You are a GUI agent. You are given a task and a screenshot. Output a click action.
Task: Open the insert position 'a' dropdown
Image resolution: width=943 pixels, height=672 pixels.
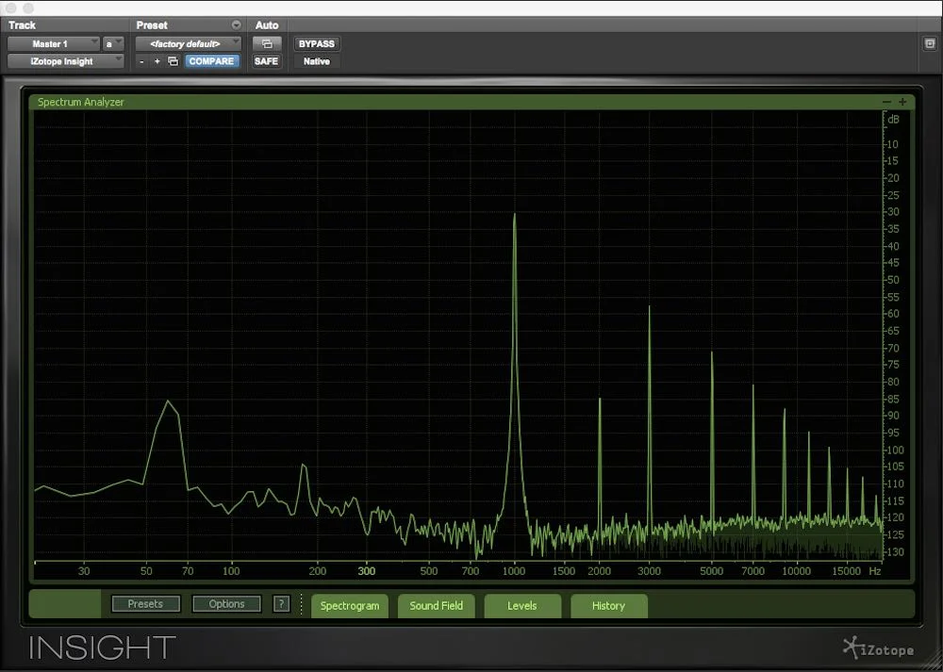113,44
